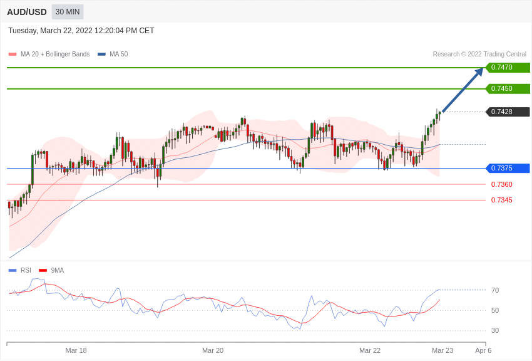Viewport: 532px width, 361px height.
Task: Click the 0.7375 pivot price tag
Action: pyautogui.click(x=508, y=168)
